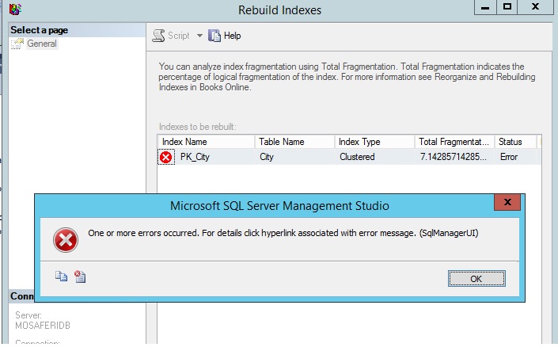The height and width of the screenshot is (347, 558).
Task: Open the Error status link for PK_City
Action: (x=509, y=157)
